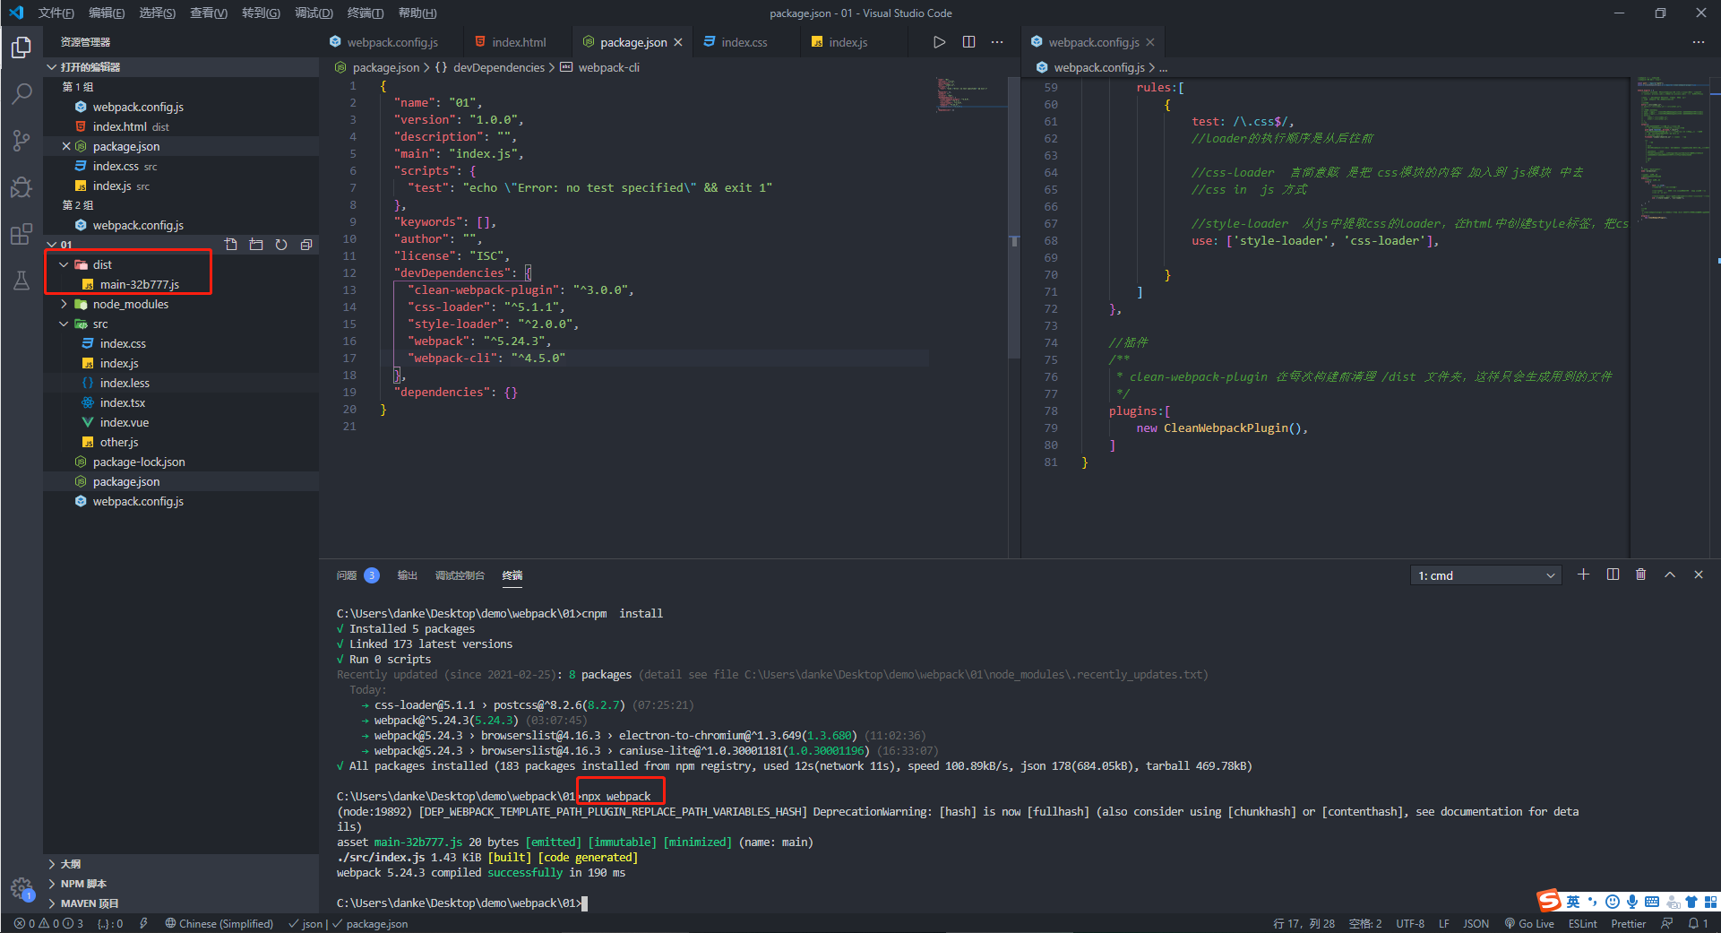Collapse all folders in explorer
The height and width of the screenshot is (933, 1721).
pos(306,245)
